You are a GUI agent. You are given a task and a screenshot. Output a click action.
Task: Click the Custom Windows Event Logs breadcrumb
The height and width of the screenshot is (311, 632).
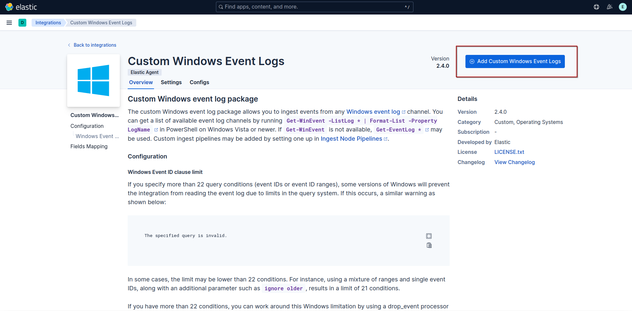point(101,23)
